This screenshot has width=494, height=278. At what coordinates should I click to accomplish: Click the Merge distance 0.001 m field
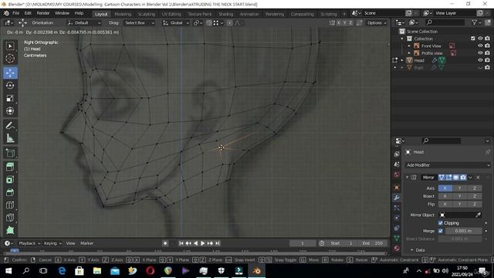[x=463, y=231]
